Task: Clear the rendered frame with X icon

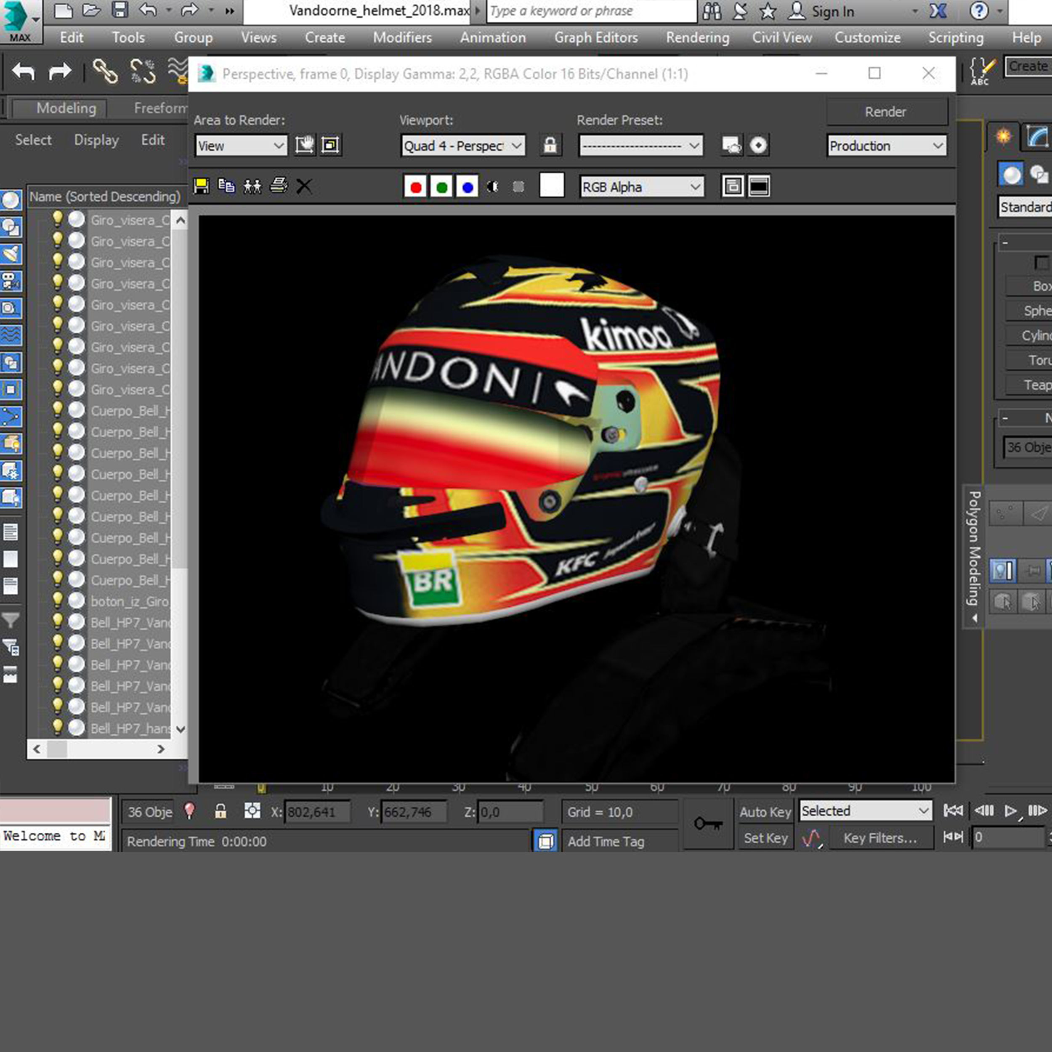Action: (304, 187)
